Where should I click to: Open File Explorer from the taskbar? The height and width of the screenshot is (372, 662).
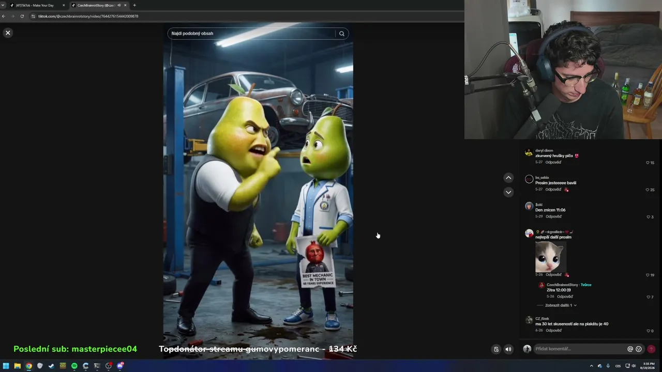(x=17, y=366)
